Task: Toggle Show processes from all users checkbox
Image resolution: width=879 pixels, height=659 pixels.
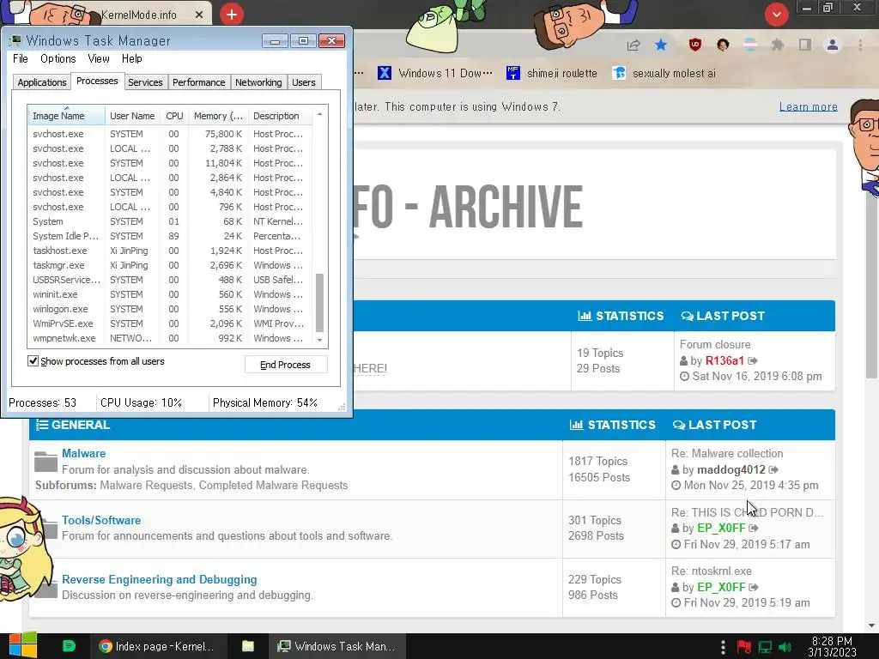Action: (33, 361)
